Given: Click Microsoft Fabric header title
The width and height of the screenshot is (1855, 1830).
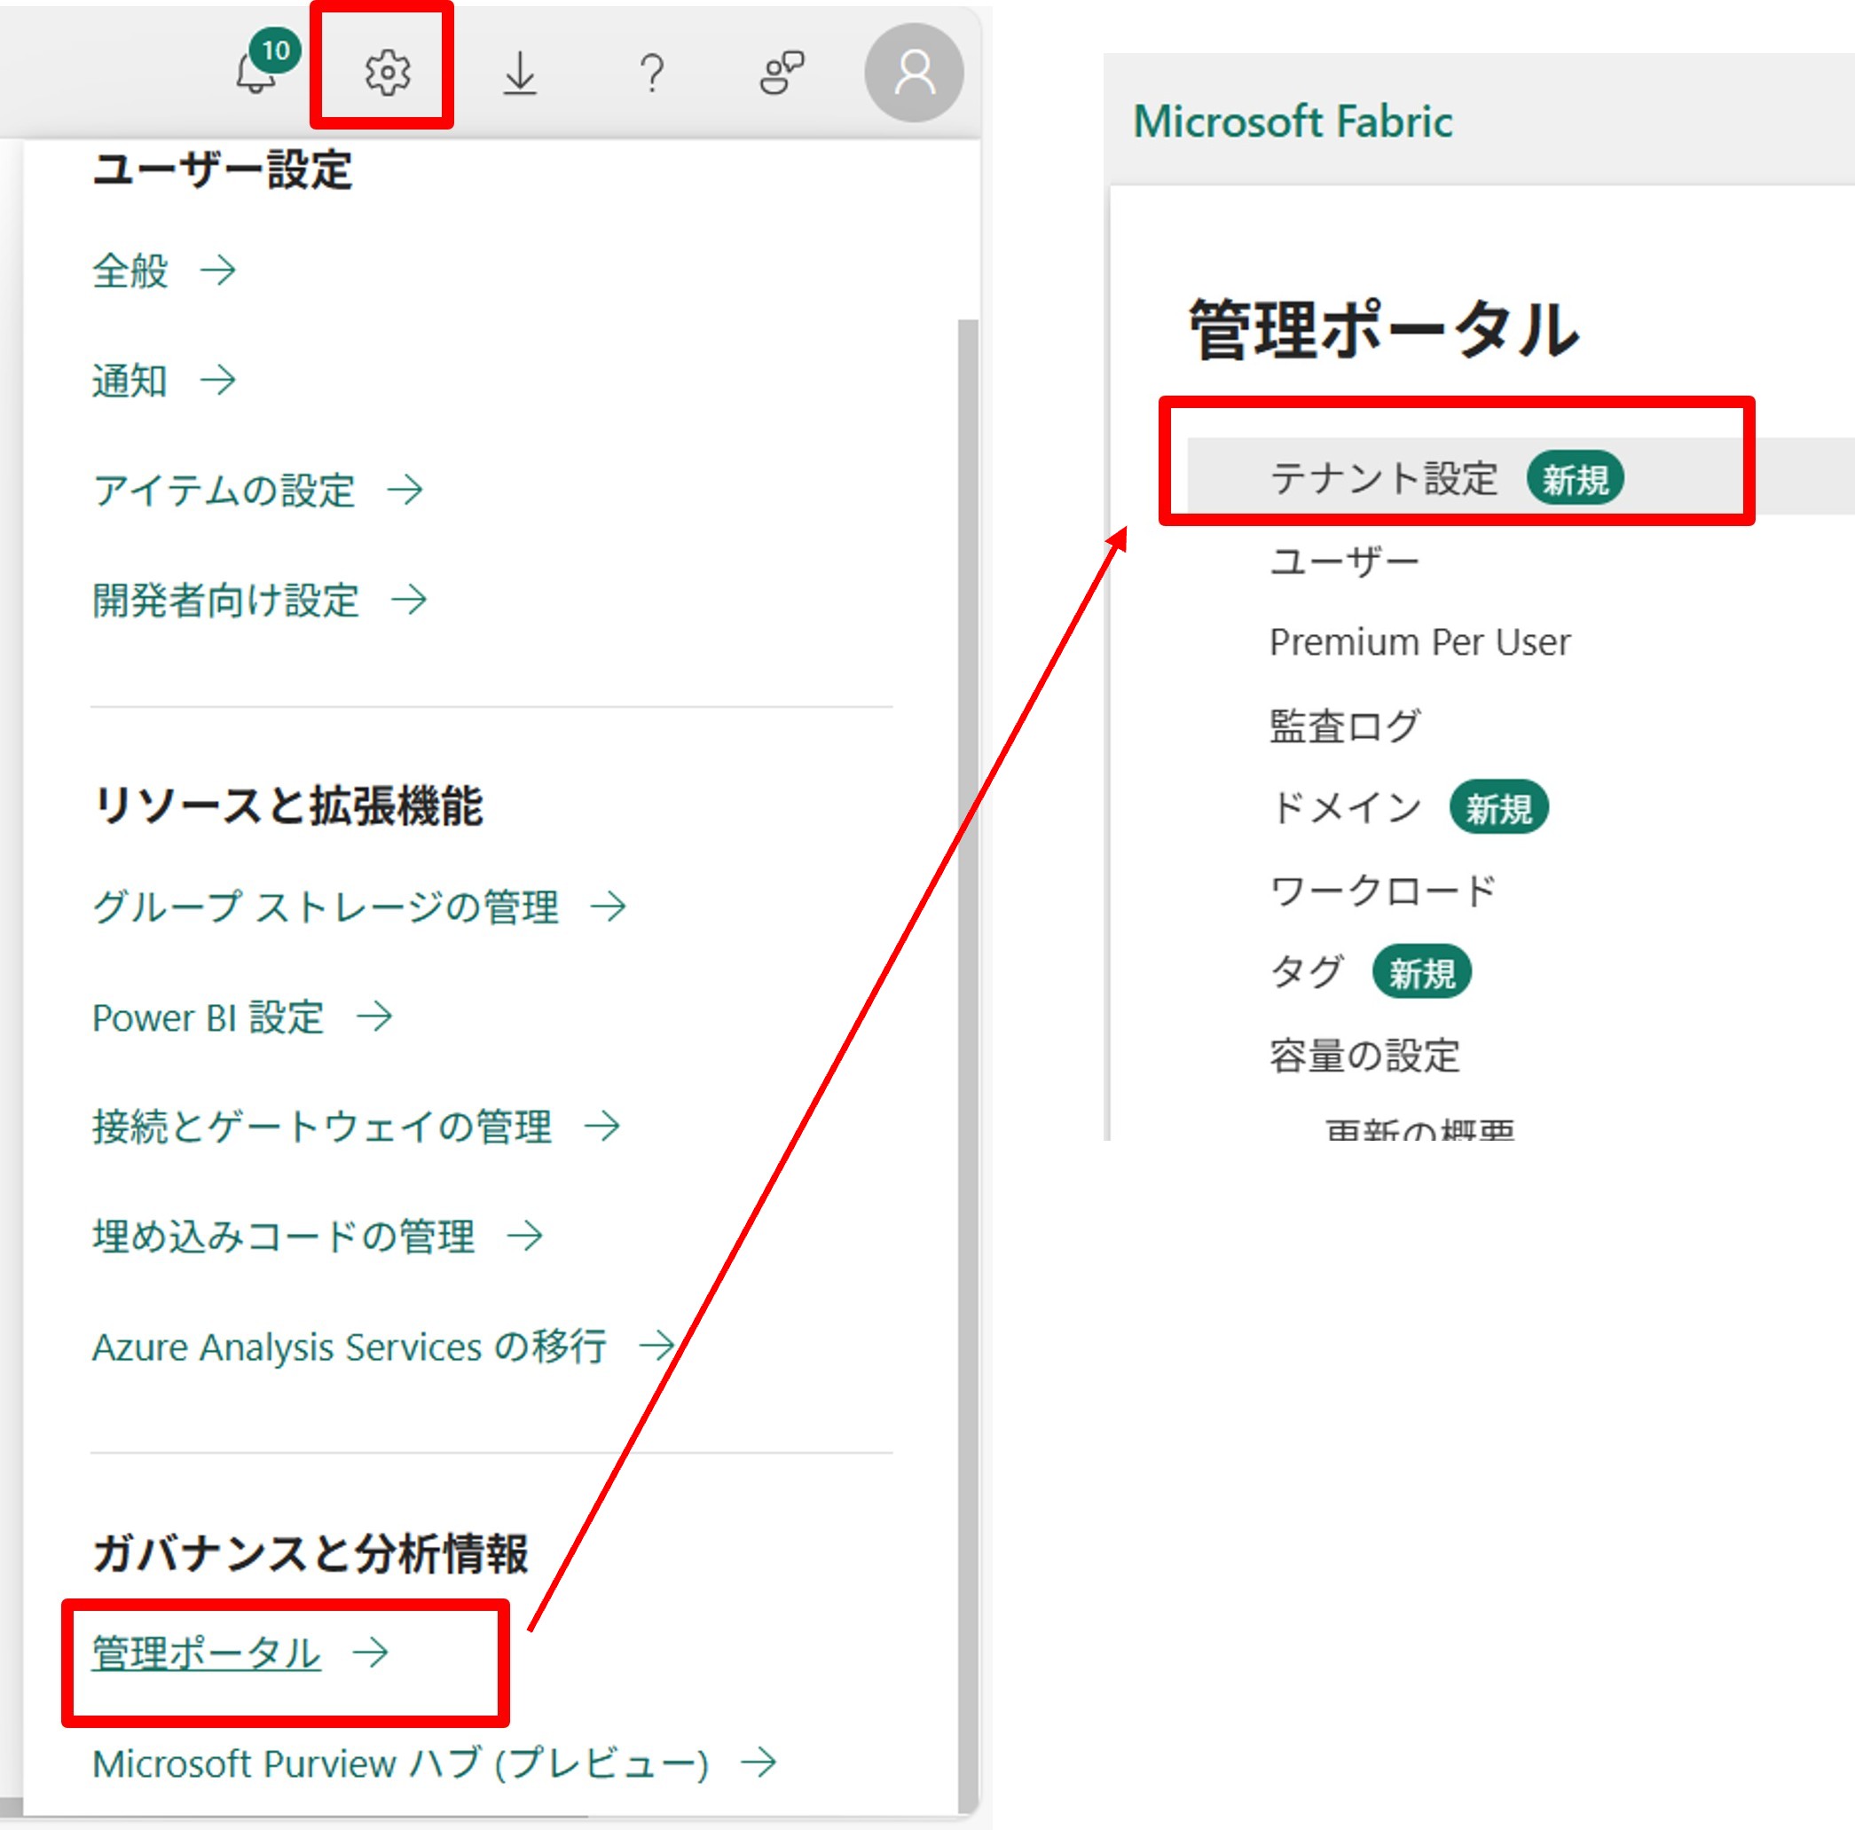Looking at the screenshot, I should click(1293, 122).
